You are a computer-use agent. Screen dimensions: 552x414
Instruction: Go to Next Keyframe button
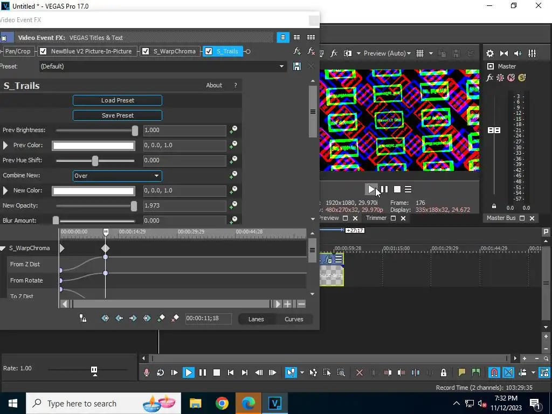(133, 318)
